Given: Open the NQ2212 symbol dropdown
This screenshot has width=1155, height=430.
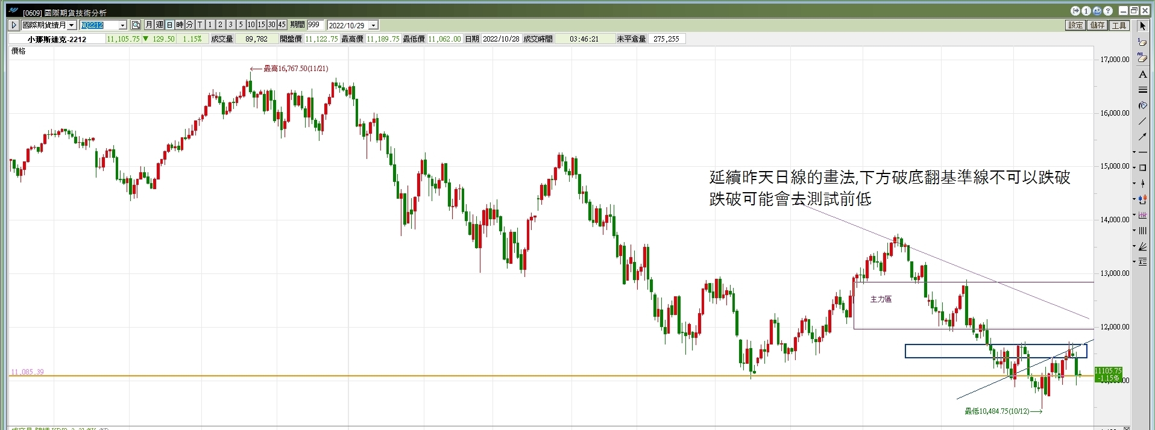Looking at the screenshot, I should click(122, 25).
